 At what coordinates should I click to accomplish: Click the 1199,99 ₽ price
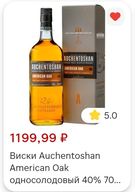click(38, 138)
